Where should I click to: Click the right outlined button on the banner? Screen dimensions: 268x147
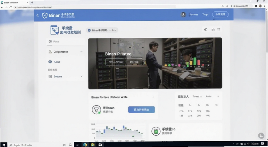(134, 62)
